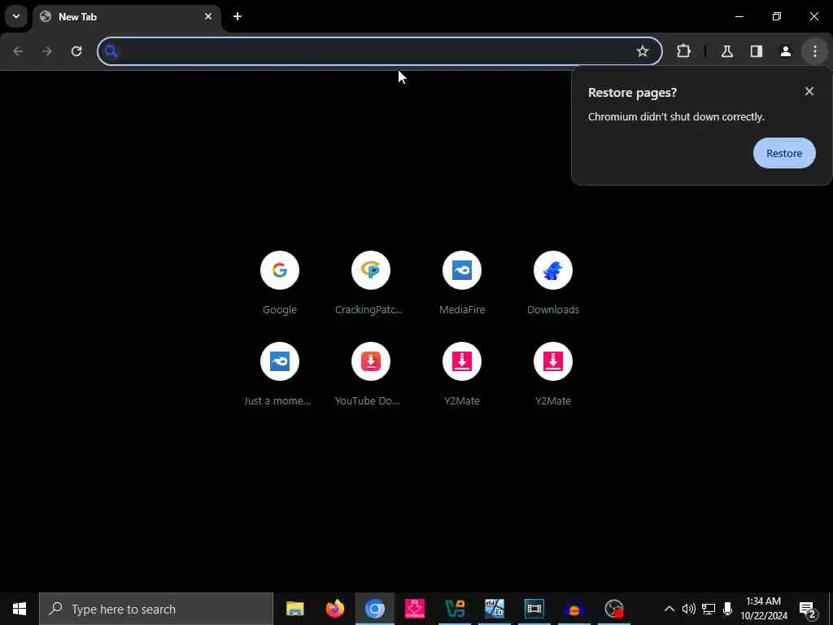Image resolution: width=833 pixels, height=625 pixels.
Task: Open the film-strip video app in taskbar
Action: coord(534,609)
